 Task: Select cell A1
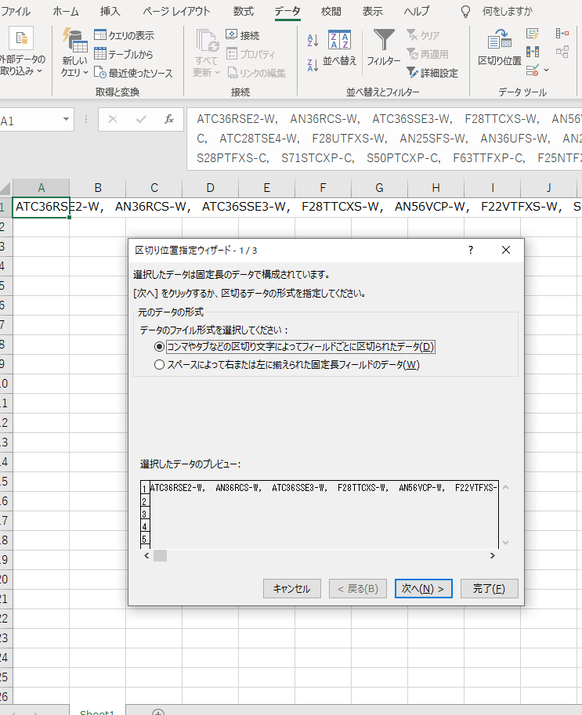(41, 207)
